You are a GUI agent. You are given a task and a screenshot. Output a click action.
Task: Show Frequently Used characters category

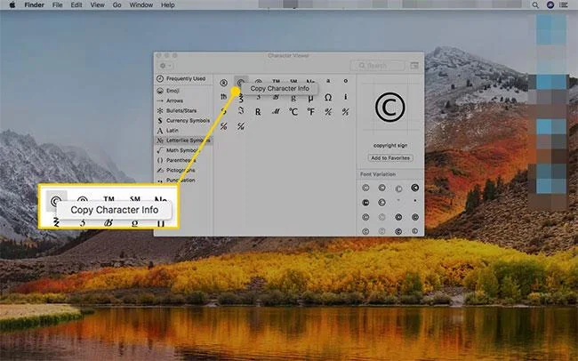(x=183, y=78)
